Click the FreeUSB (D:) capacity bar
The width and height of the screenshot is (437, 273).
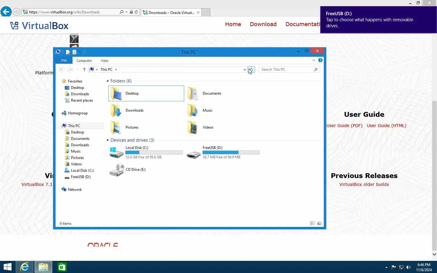(x=231, y=153)
